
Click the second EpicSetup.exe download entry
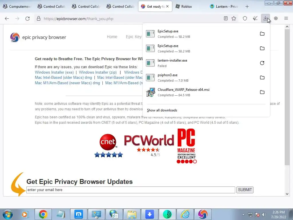206,48
